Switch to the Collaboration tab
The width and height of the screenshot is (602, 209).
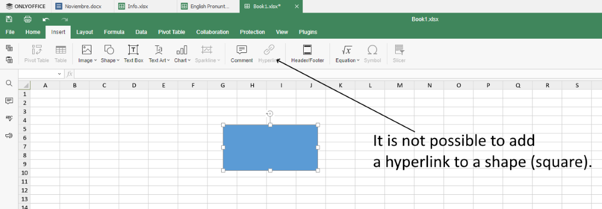point(213,32)
